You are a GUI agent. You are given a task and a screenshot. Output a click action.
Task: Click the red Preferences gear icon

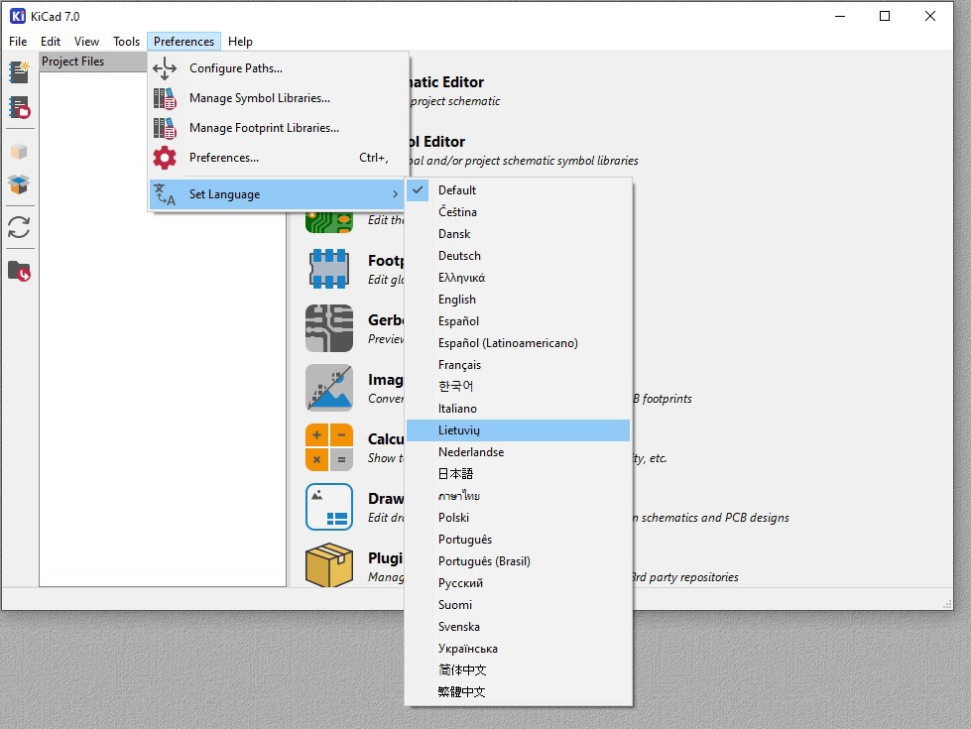point(165,158)
